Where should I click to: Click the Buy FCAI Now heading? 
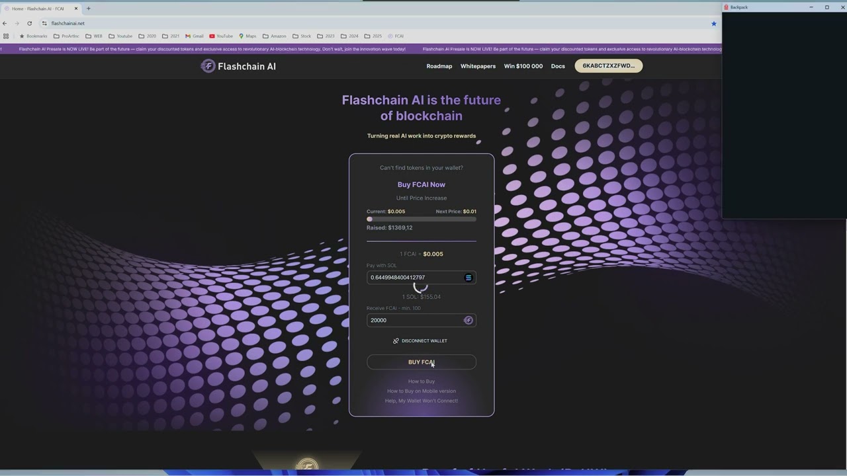tap(422, 184)
